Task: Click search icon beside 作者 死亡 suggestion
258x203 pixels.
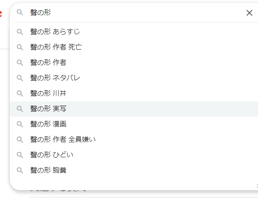Action: click(20, 47)
